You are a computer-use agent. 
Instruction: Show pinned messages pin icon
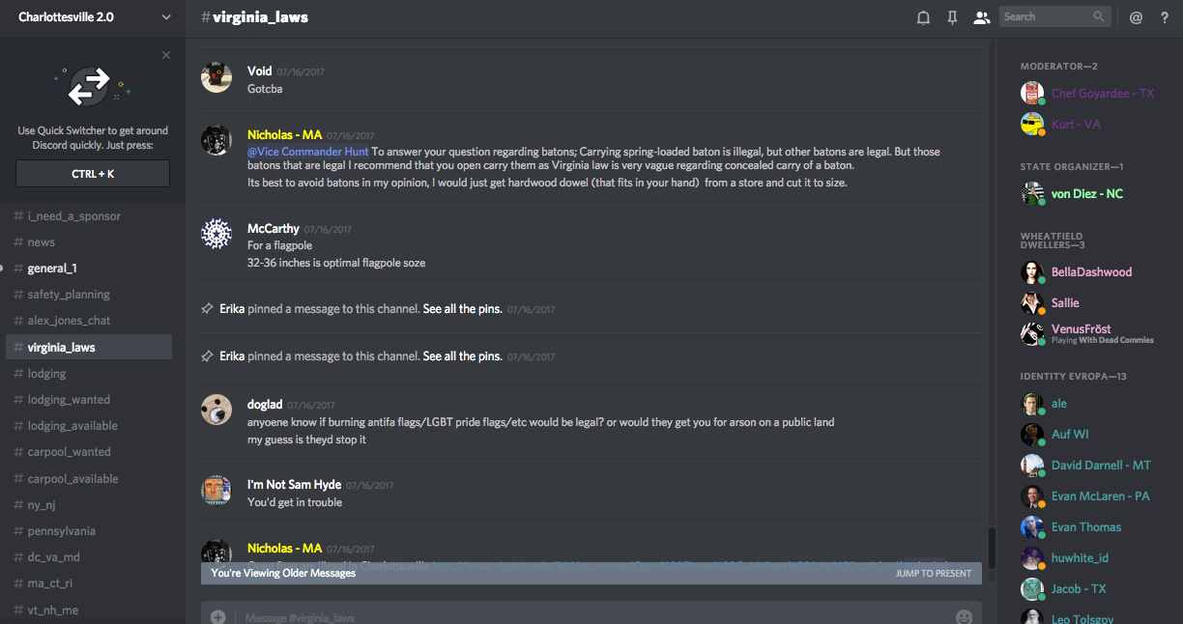952,17
